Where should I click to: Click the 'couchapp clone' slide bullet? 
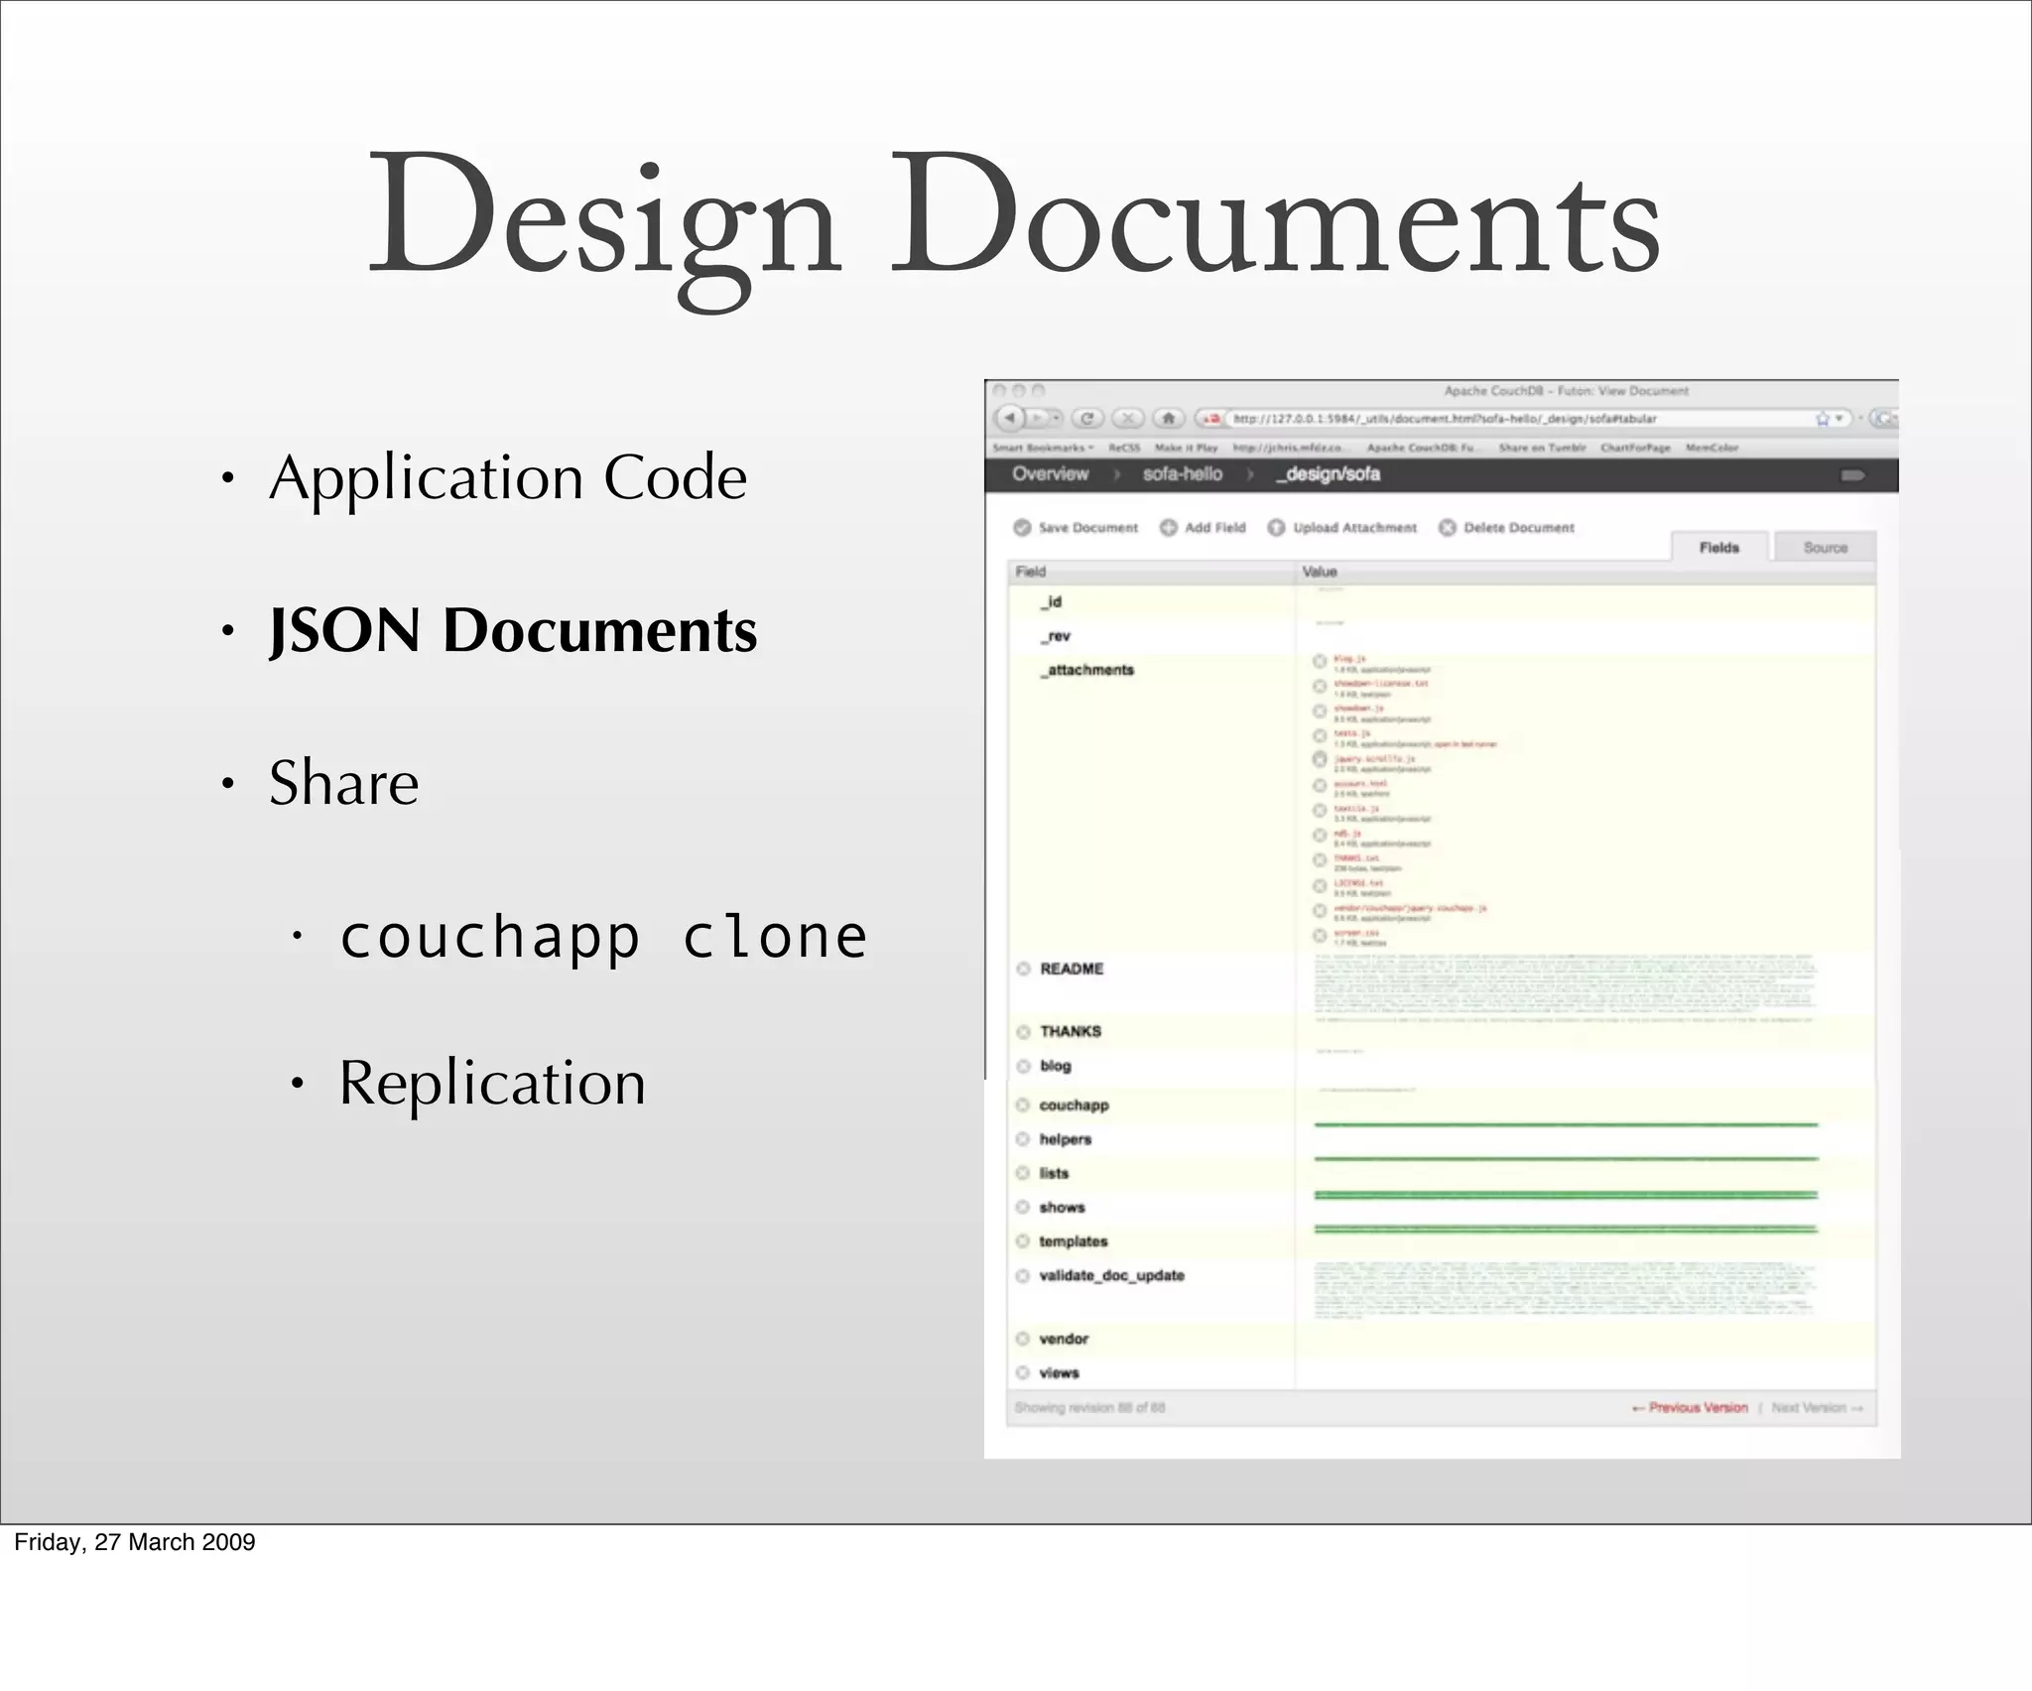coord(603,937)
